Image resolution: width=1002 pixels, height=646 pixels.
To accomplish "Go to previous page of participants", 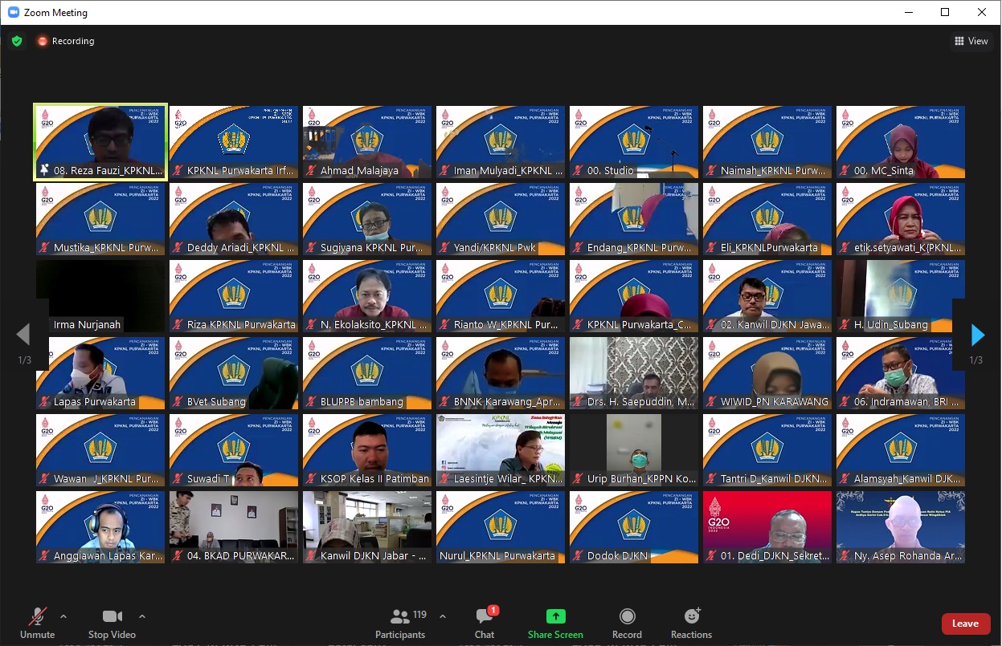I will [23, 335].
